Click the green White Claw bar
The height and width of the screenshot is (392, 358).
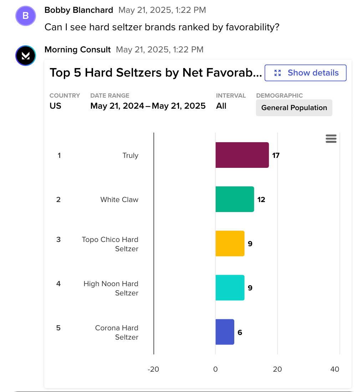click(235, 199)
